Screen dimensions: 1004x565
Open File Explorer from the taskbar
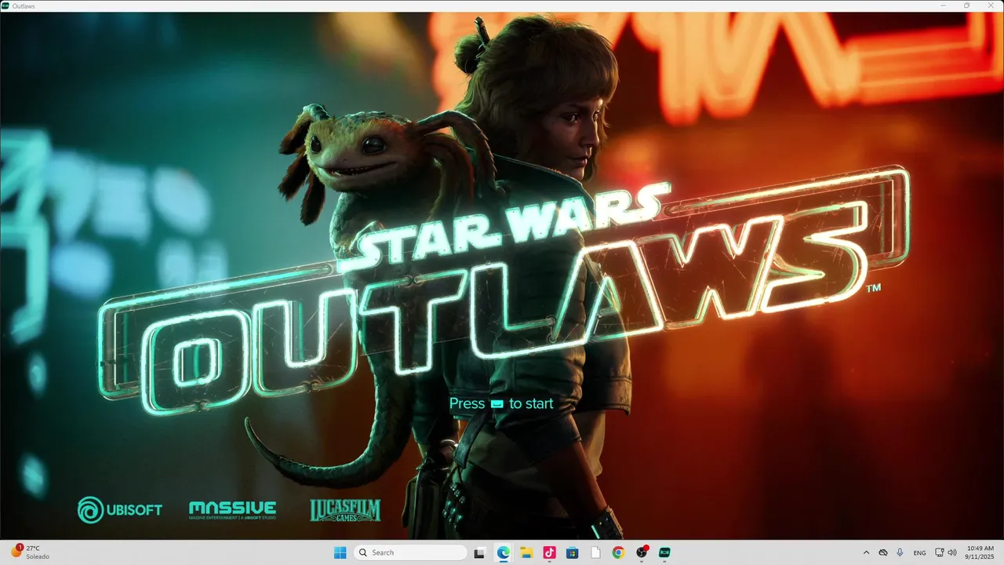tap(526, 552)
